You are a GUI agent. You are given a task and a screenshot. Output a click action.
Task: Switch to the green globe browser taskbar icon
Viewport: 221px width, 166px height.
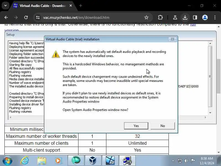pyautogui.click(x=76, y=160)
